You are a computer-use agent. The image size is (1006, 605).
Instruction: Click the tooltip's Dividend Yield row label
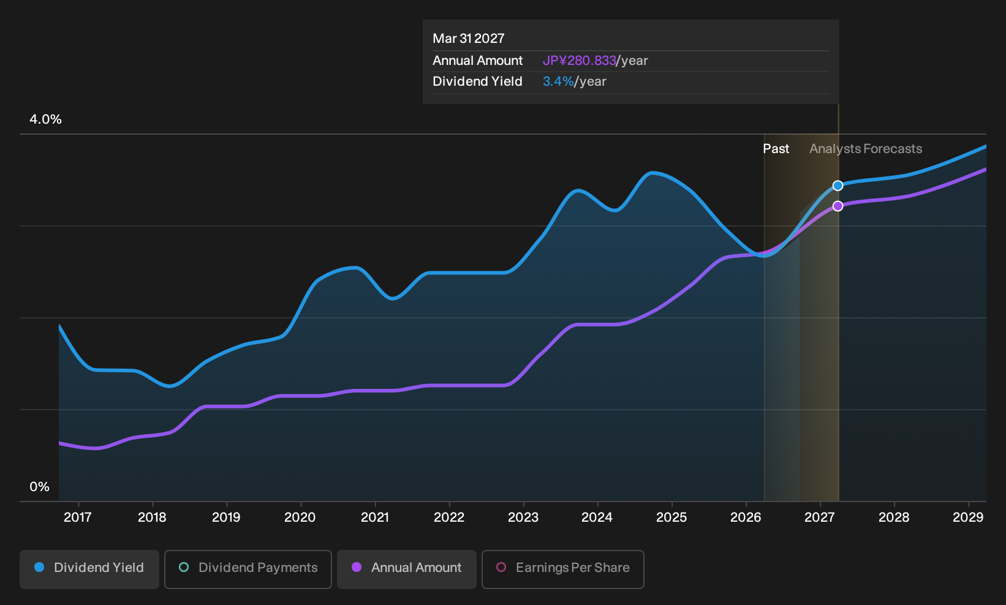[478, 81]
